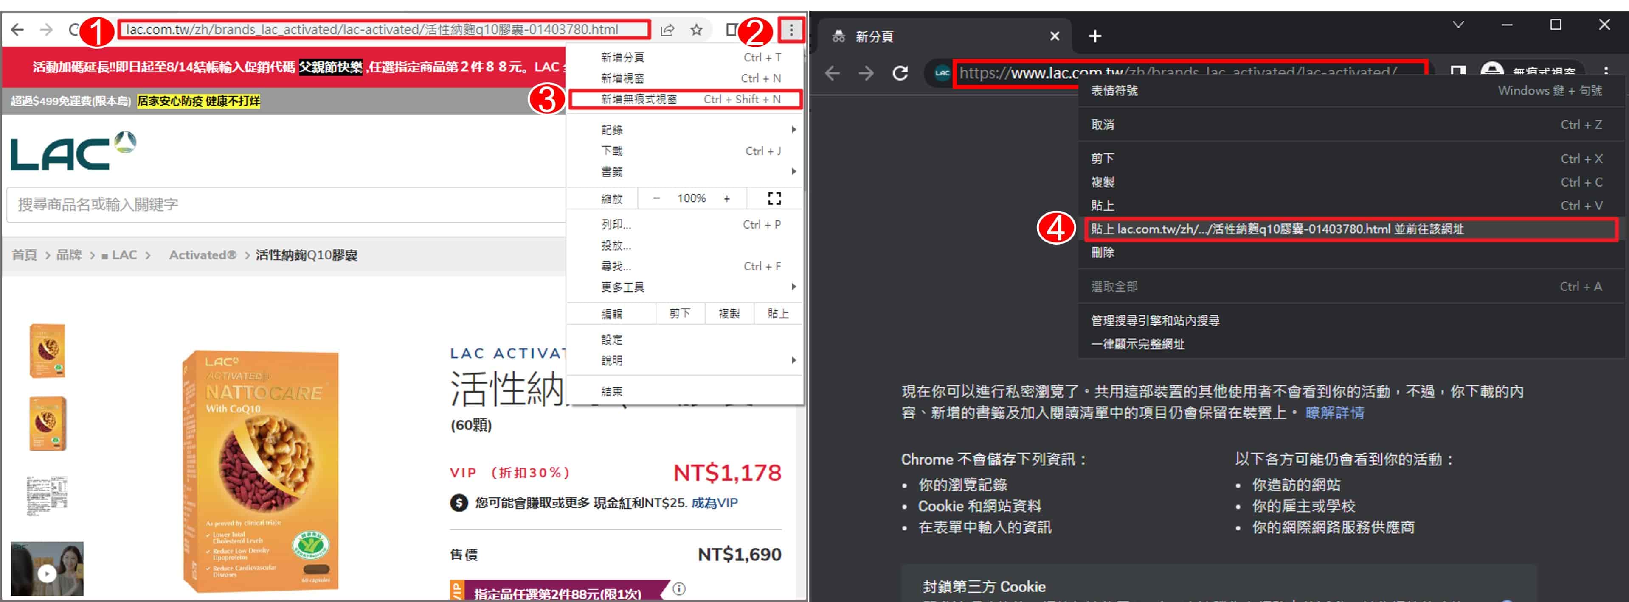The image size is (1629, 602).
Task: Increase zoom with the plus button
Action: 726,198
